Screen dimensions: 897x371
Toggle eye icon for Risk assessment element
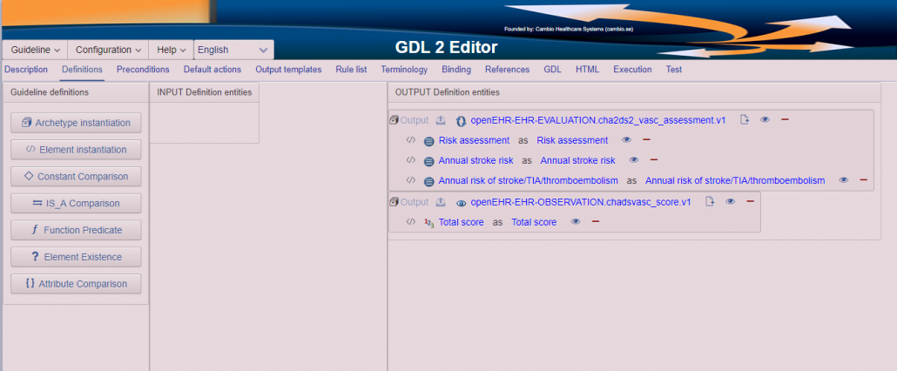626,140
